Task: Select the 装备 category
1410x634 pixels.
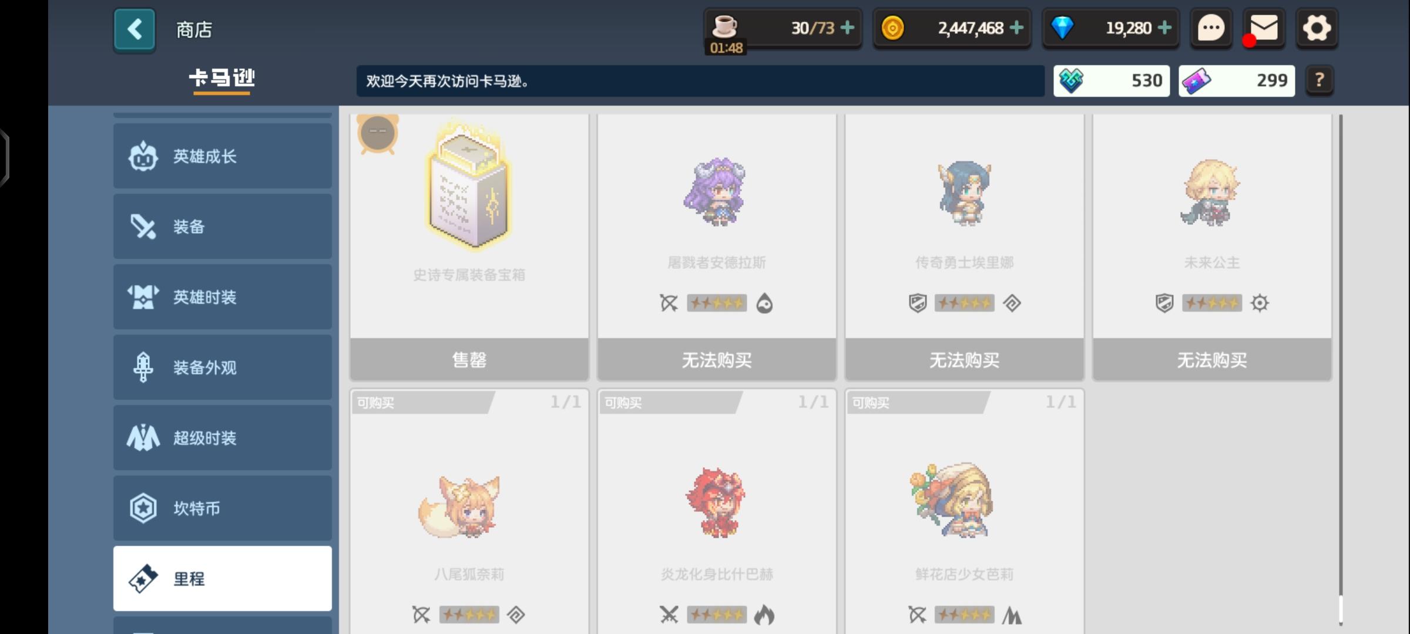Action: 223,227
